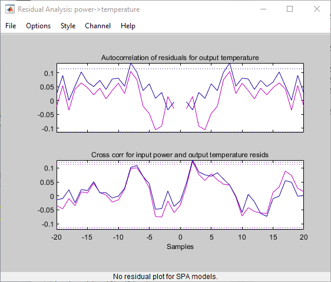Open the Options menu
The image size is (331, 282).
(x=38, y=26)
